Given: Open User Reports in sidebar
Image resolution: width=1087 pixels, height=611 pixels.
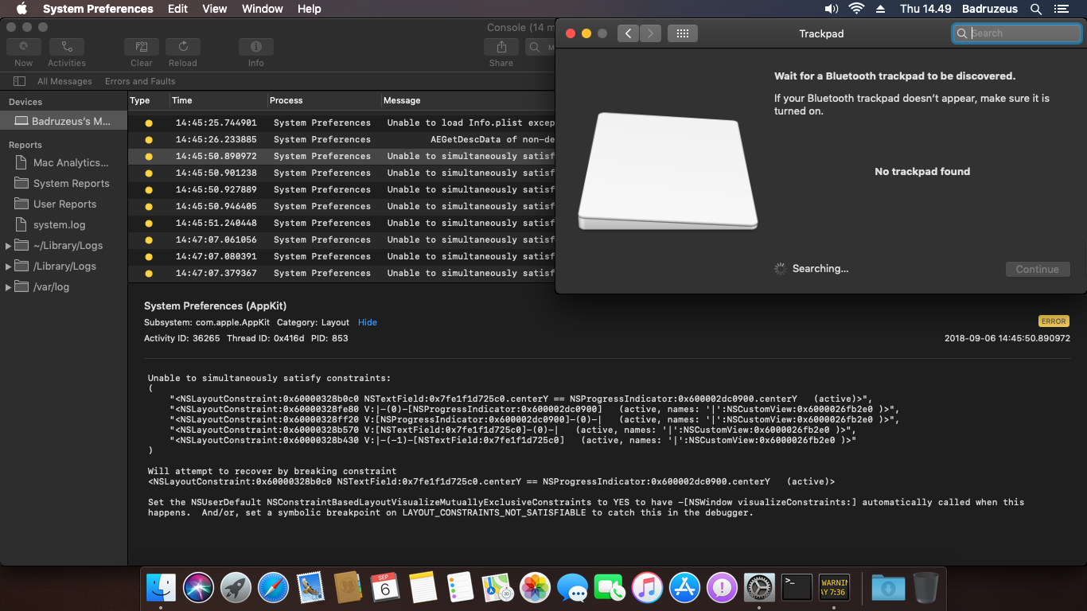Looking at the screenshot, I should coord(64,204).
